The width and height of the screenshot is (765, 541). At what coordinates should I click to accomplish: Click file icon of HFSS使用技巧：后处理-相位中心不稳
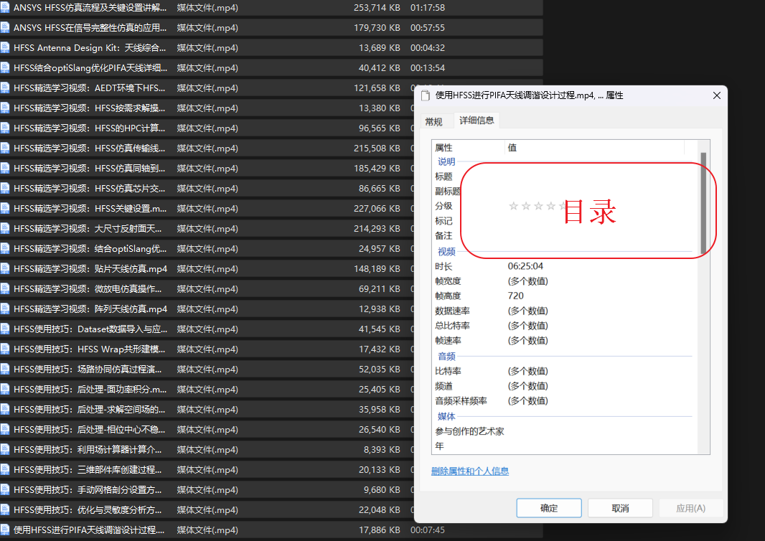coord(5,429)
